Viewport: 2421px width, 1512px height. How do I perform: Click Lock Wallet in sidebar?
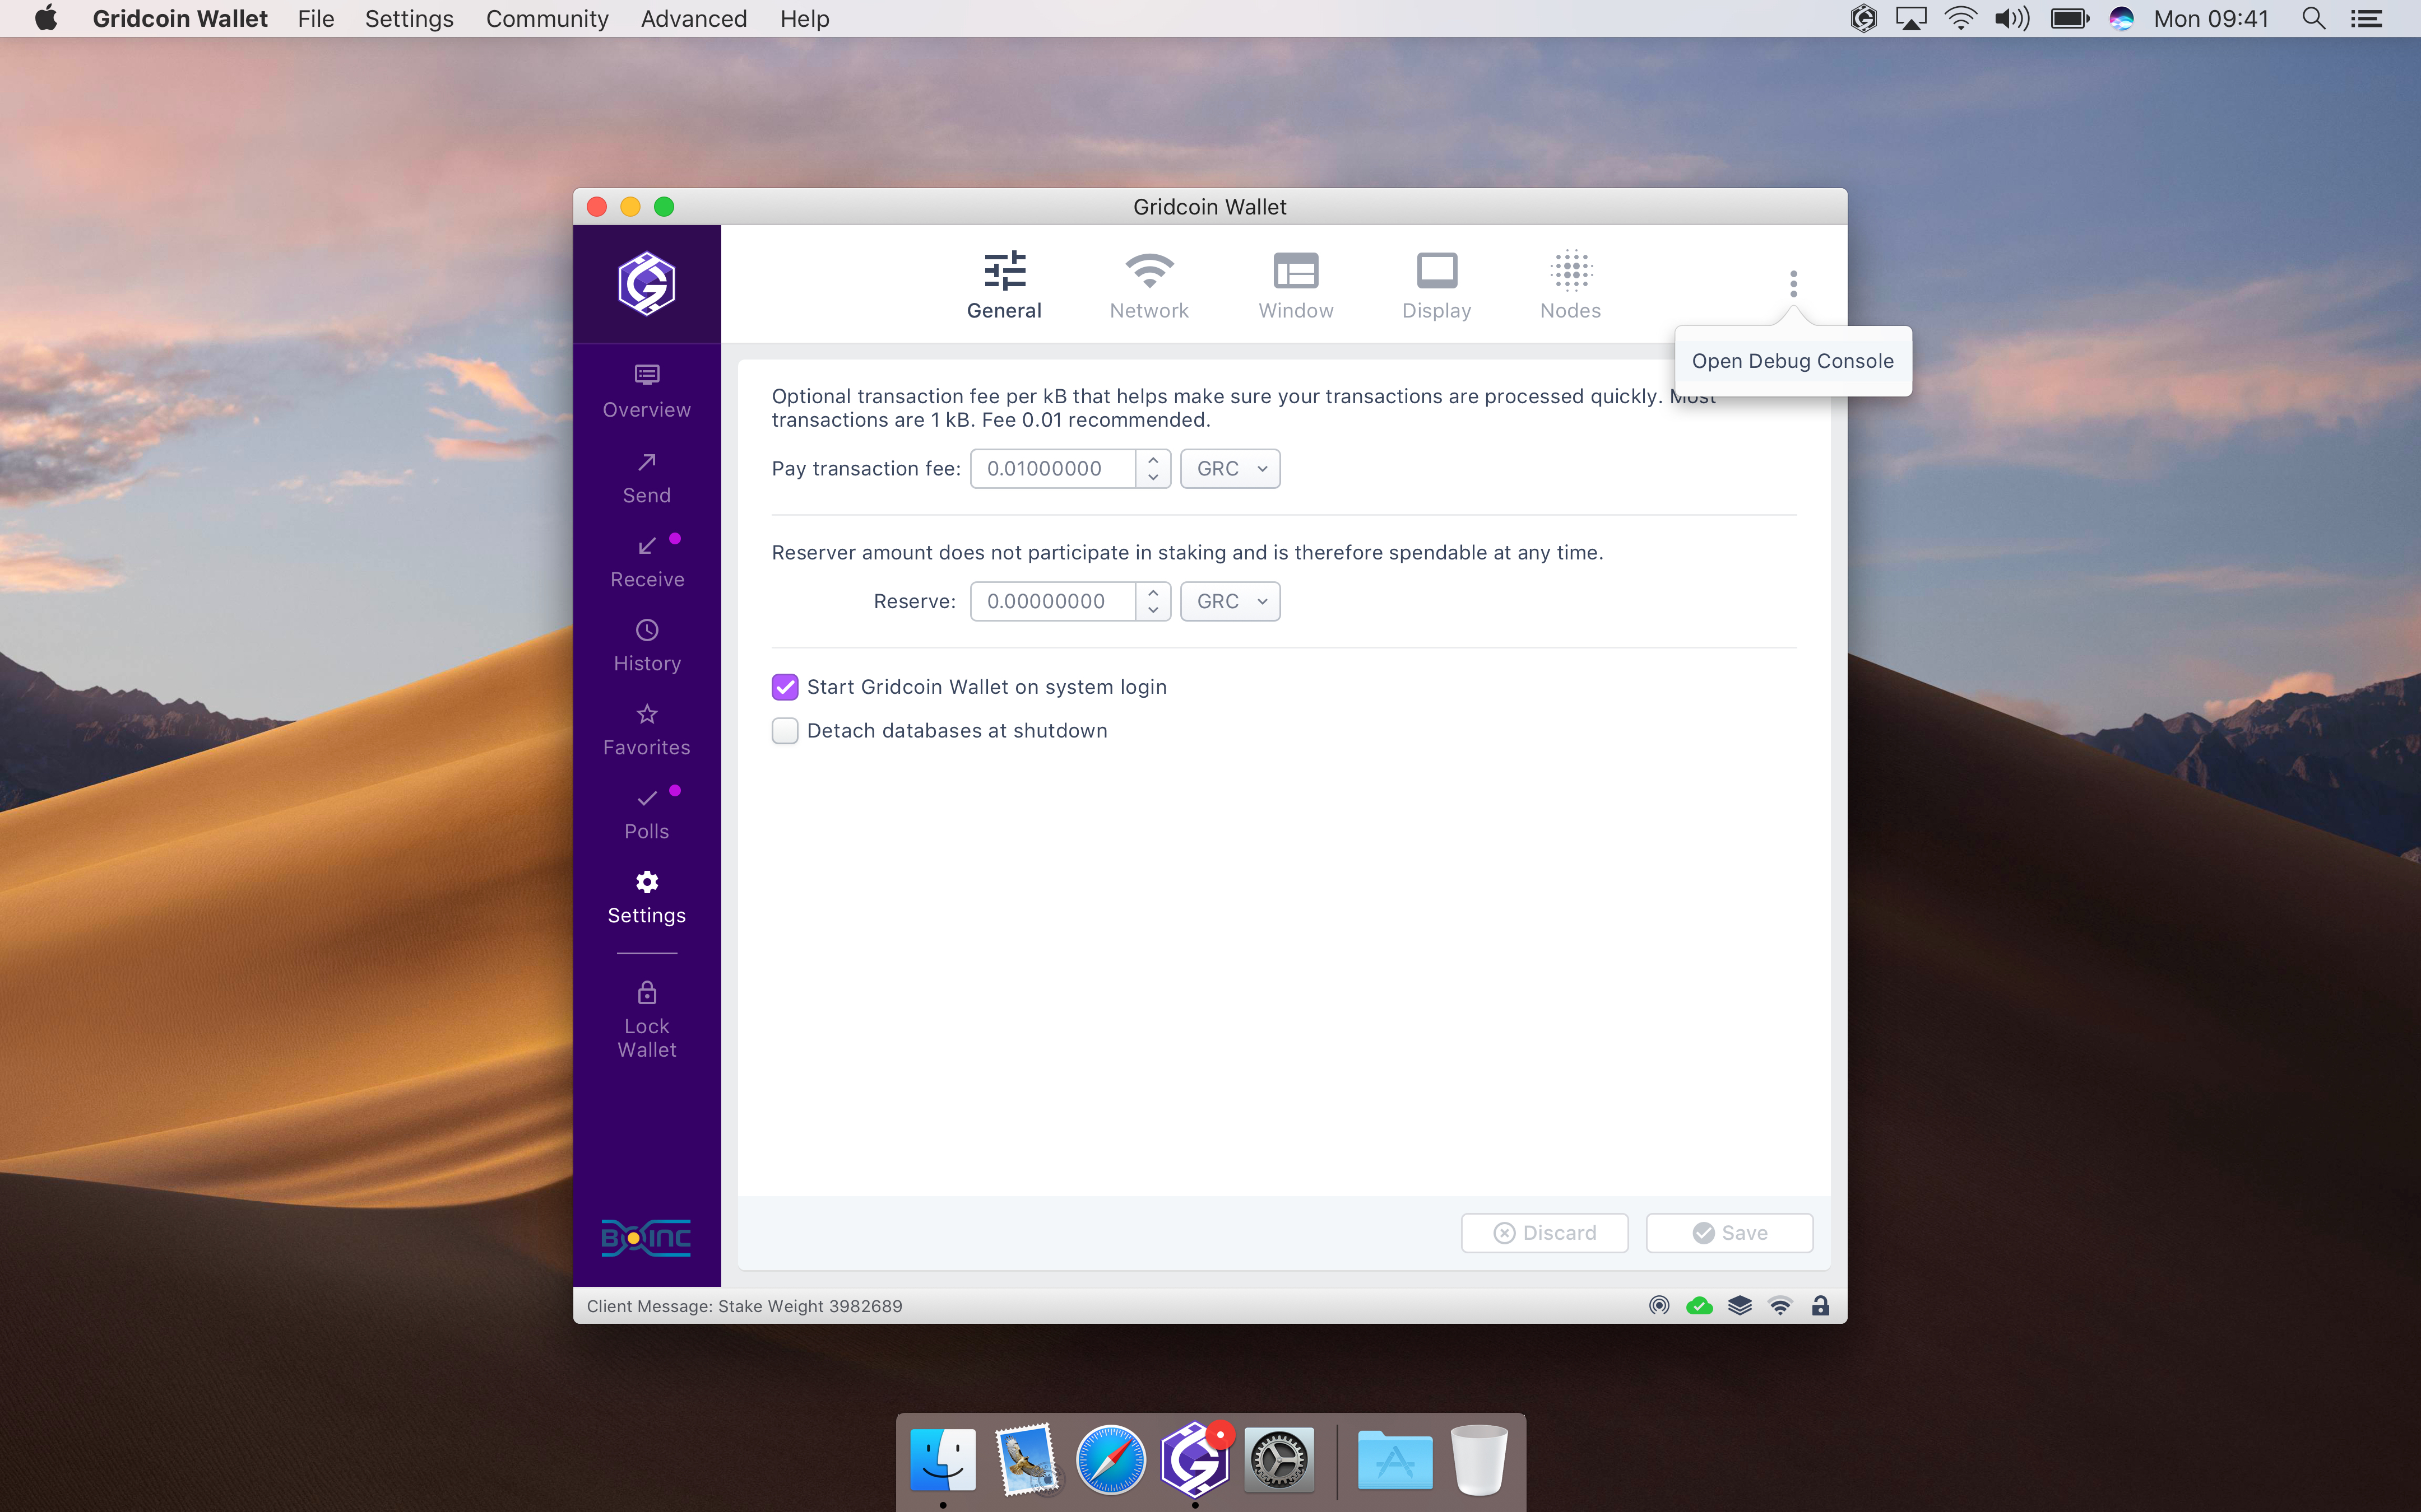coord(646,1020)
